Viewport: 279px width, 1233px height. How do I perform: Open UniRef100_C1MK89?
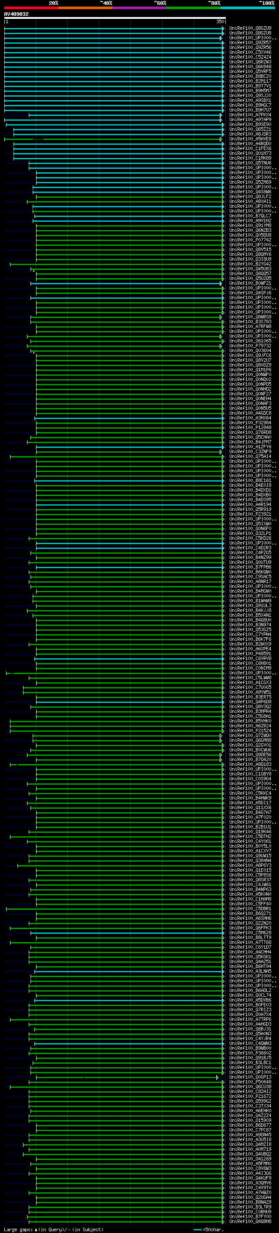[250, 158]
